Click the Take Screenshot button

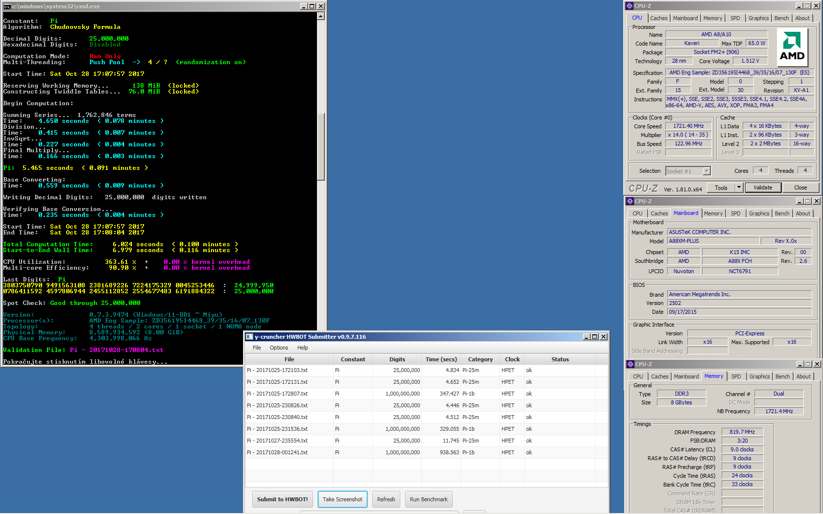(342, 499)
